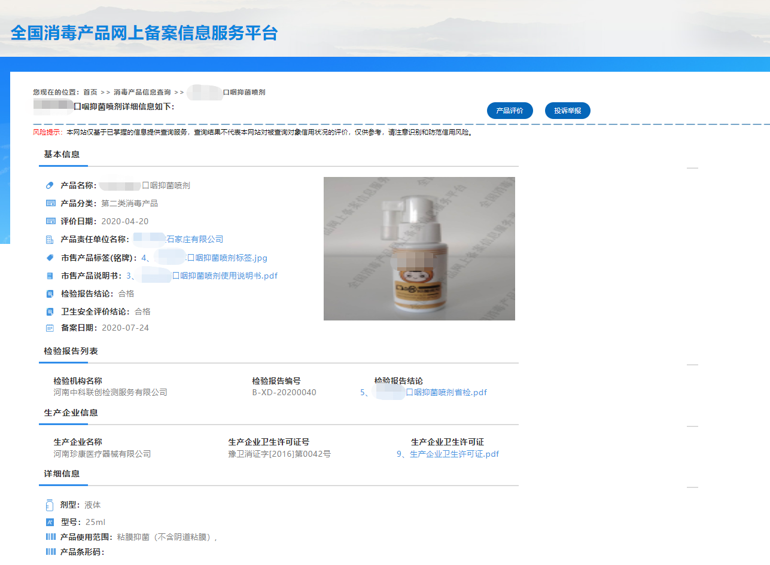Click the icon beside 检验报告结论 in 基本信息
The height and width of the screenshot is (565, 770).
tap(50, 294)
